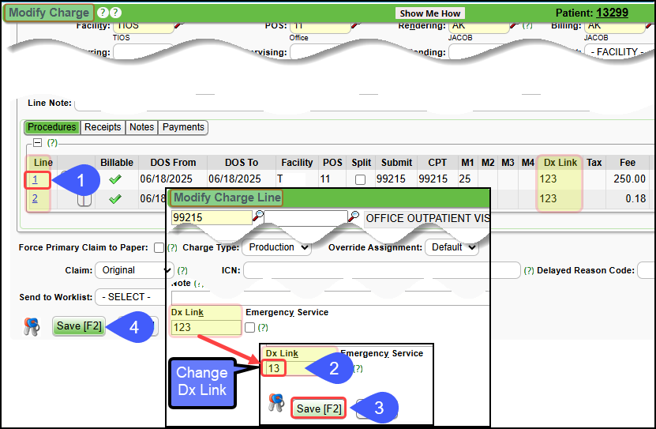Switch to the Receipts tab
Screen dimensions: 656x429
[103, 127]
